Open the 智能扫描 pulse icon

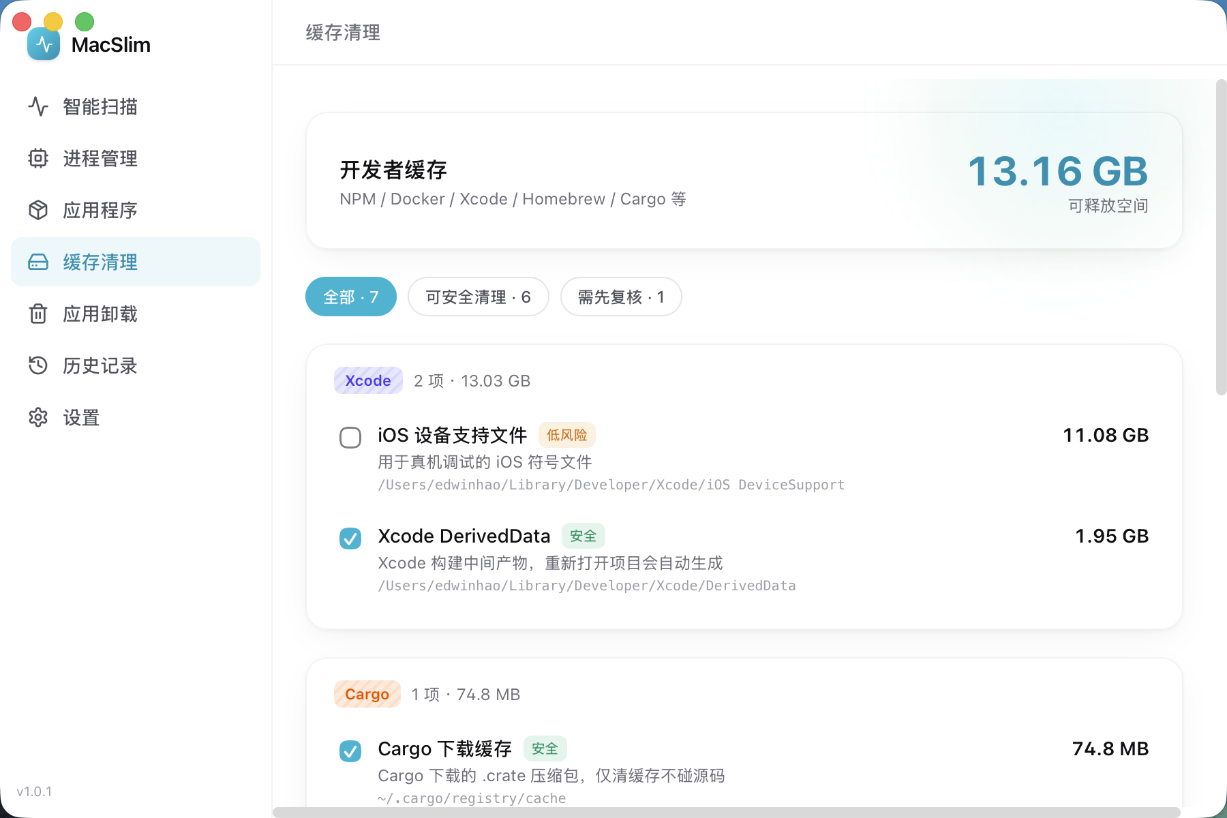[38, 106]
